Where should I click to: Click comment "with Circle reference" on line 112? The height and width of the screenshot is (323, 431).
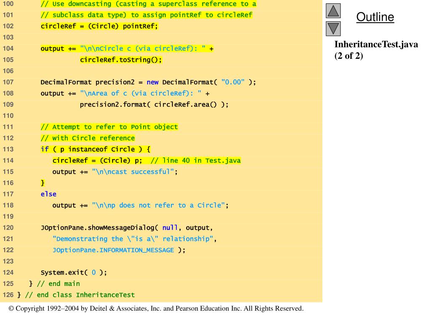coord(88,138)
